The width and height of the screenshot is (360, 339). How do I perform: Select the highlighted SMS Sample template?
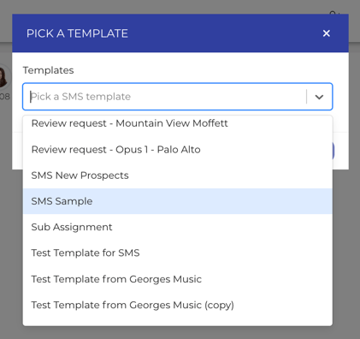point(178,201)
